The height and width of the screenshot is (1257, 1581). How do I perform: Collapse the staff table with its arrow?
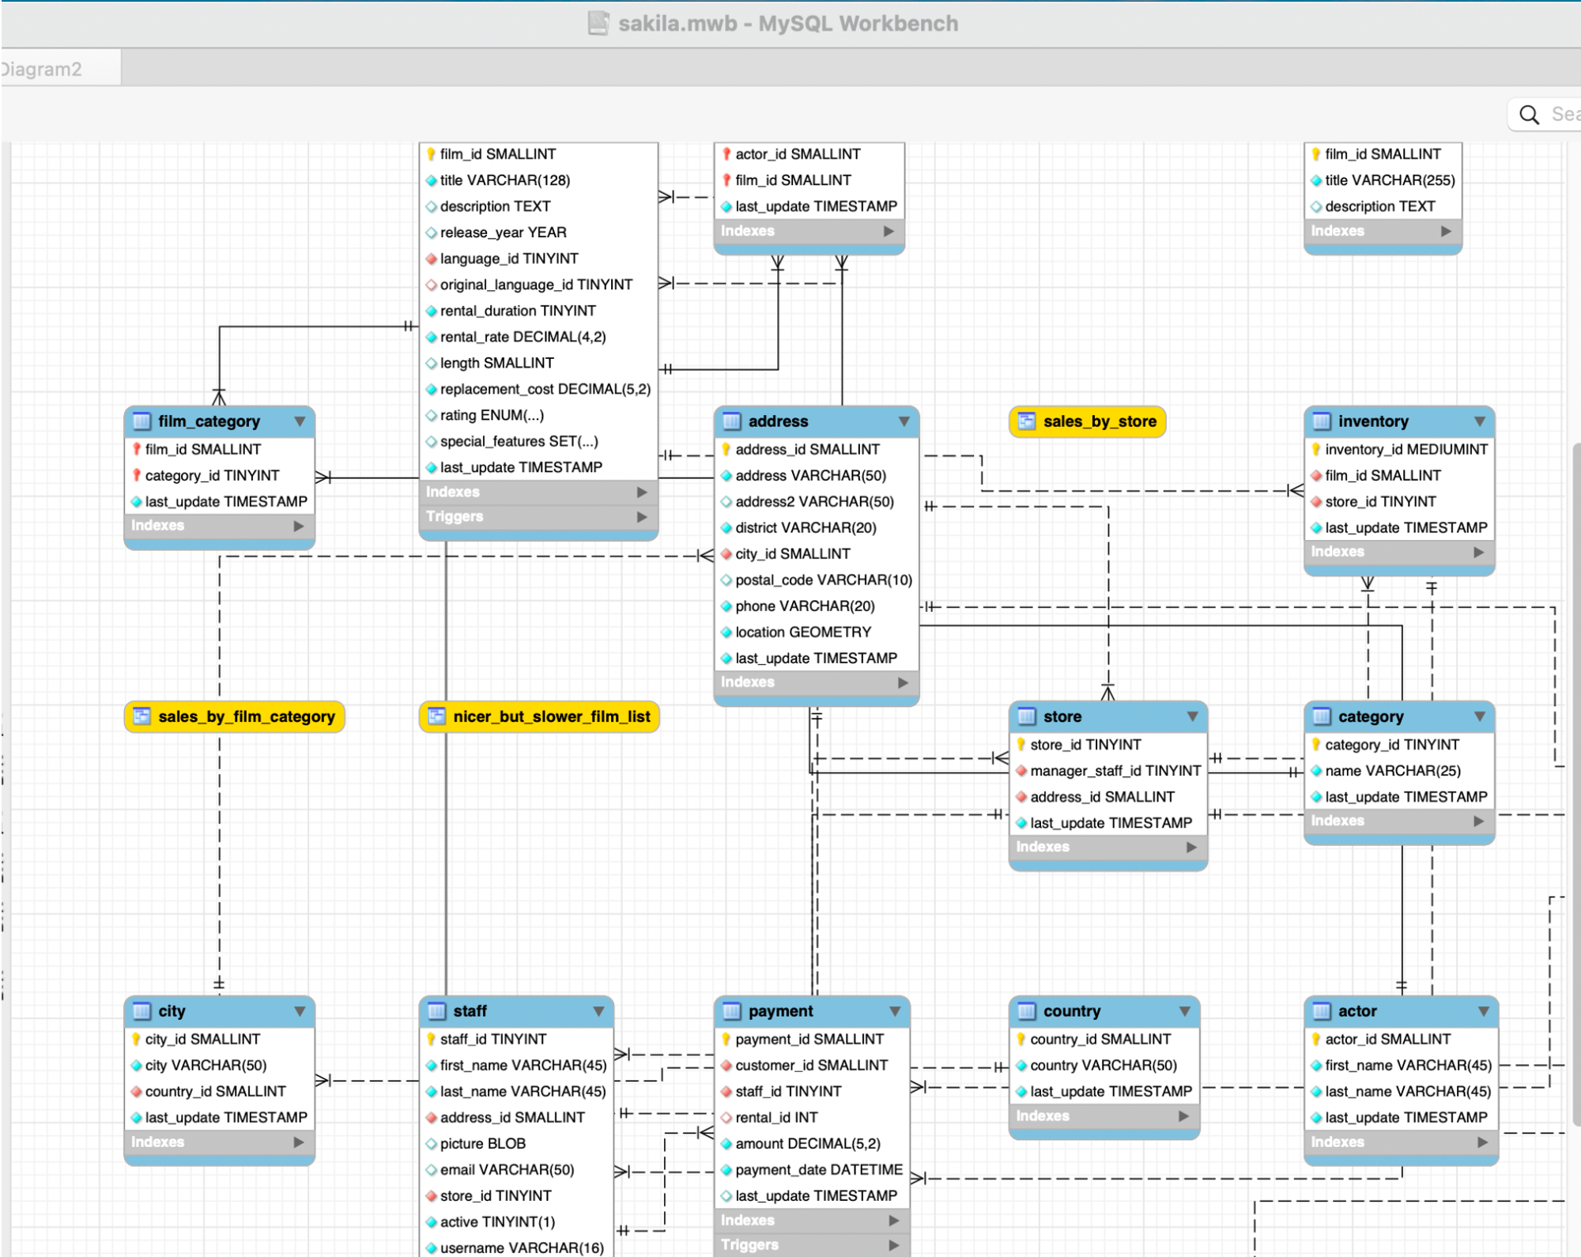(x=598, y=1011)
